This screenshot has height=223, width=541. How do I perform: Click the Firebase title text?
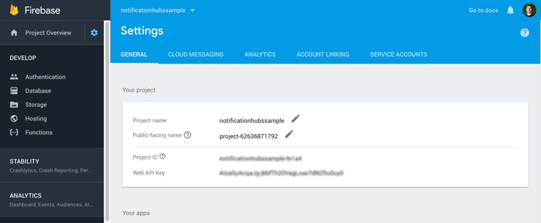tap(42, 10)
